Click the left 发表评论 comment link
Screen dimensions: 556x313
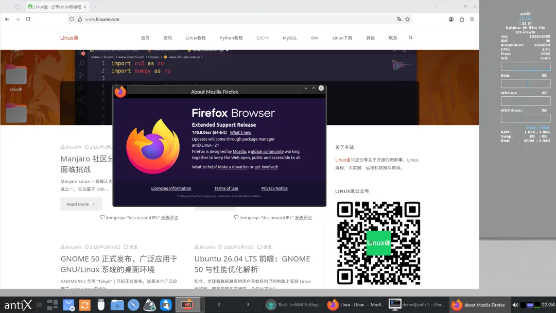pos(169,218)
